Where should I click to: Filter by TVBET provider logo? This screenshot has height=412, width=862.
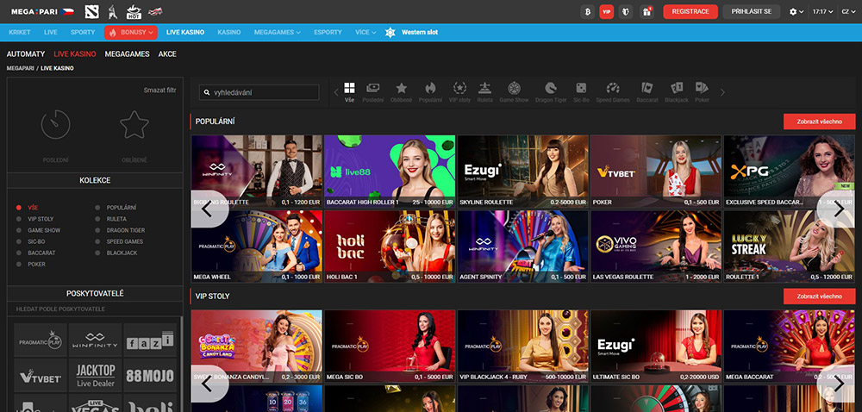click(41, 375)
